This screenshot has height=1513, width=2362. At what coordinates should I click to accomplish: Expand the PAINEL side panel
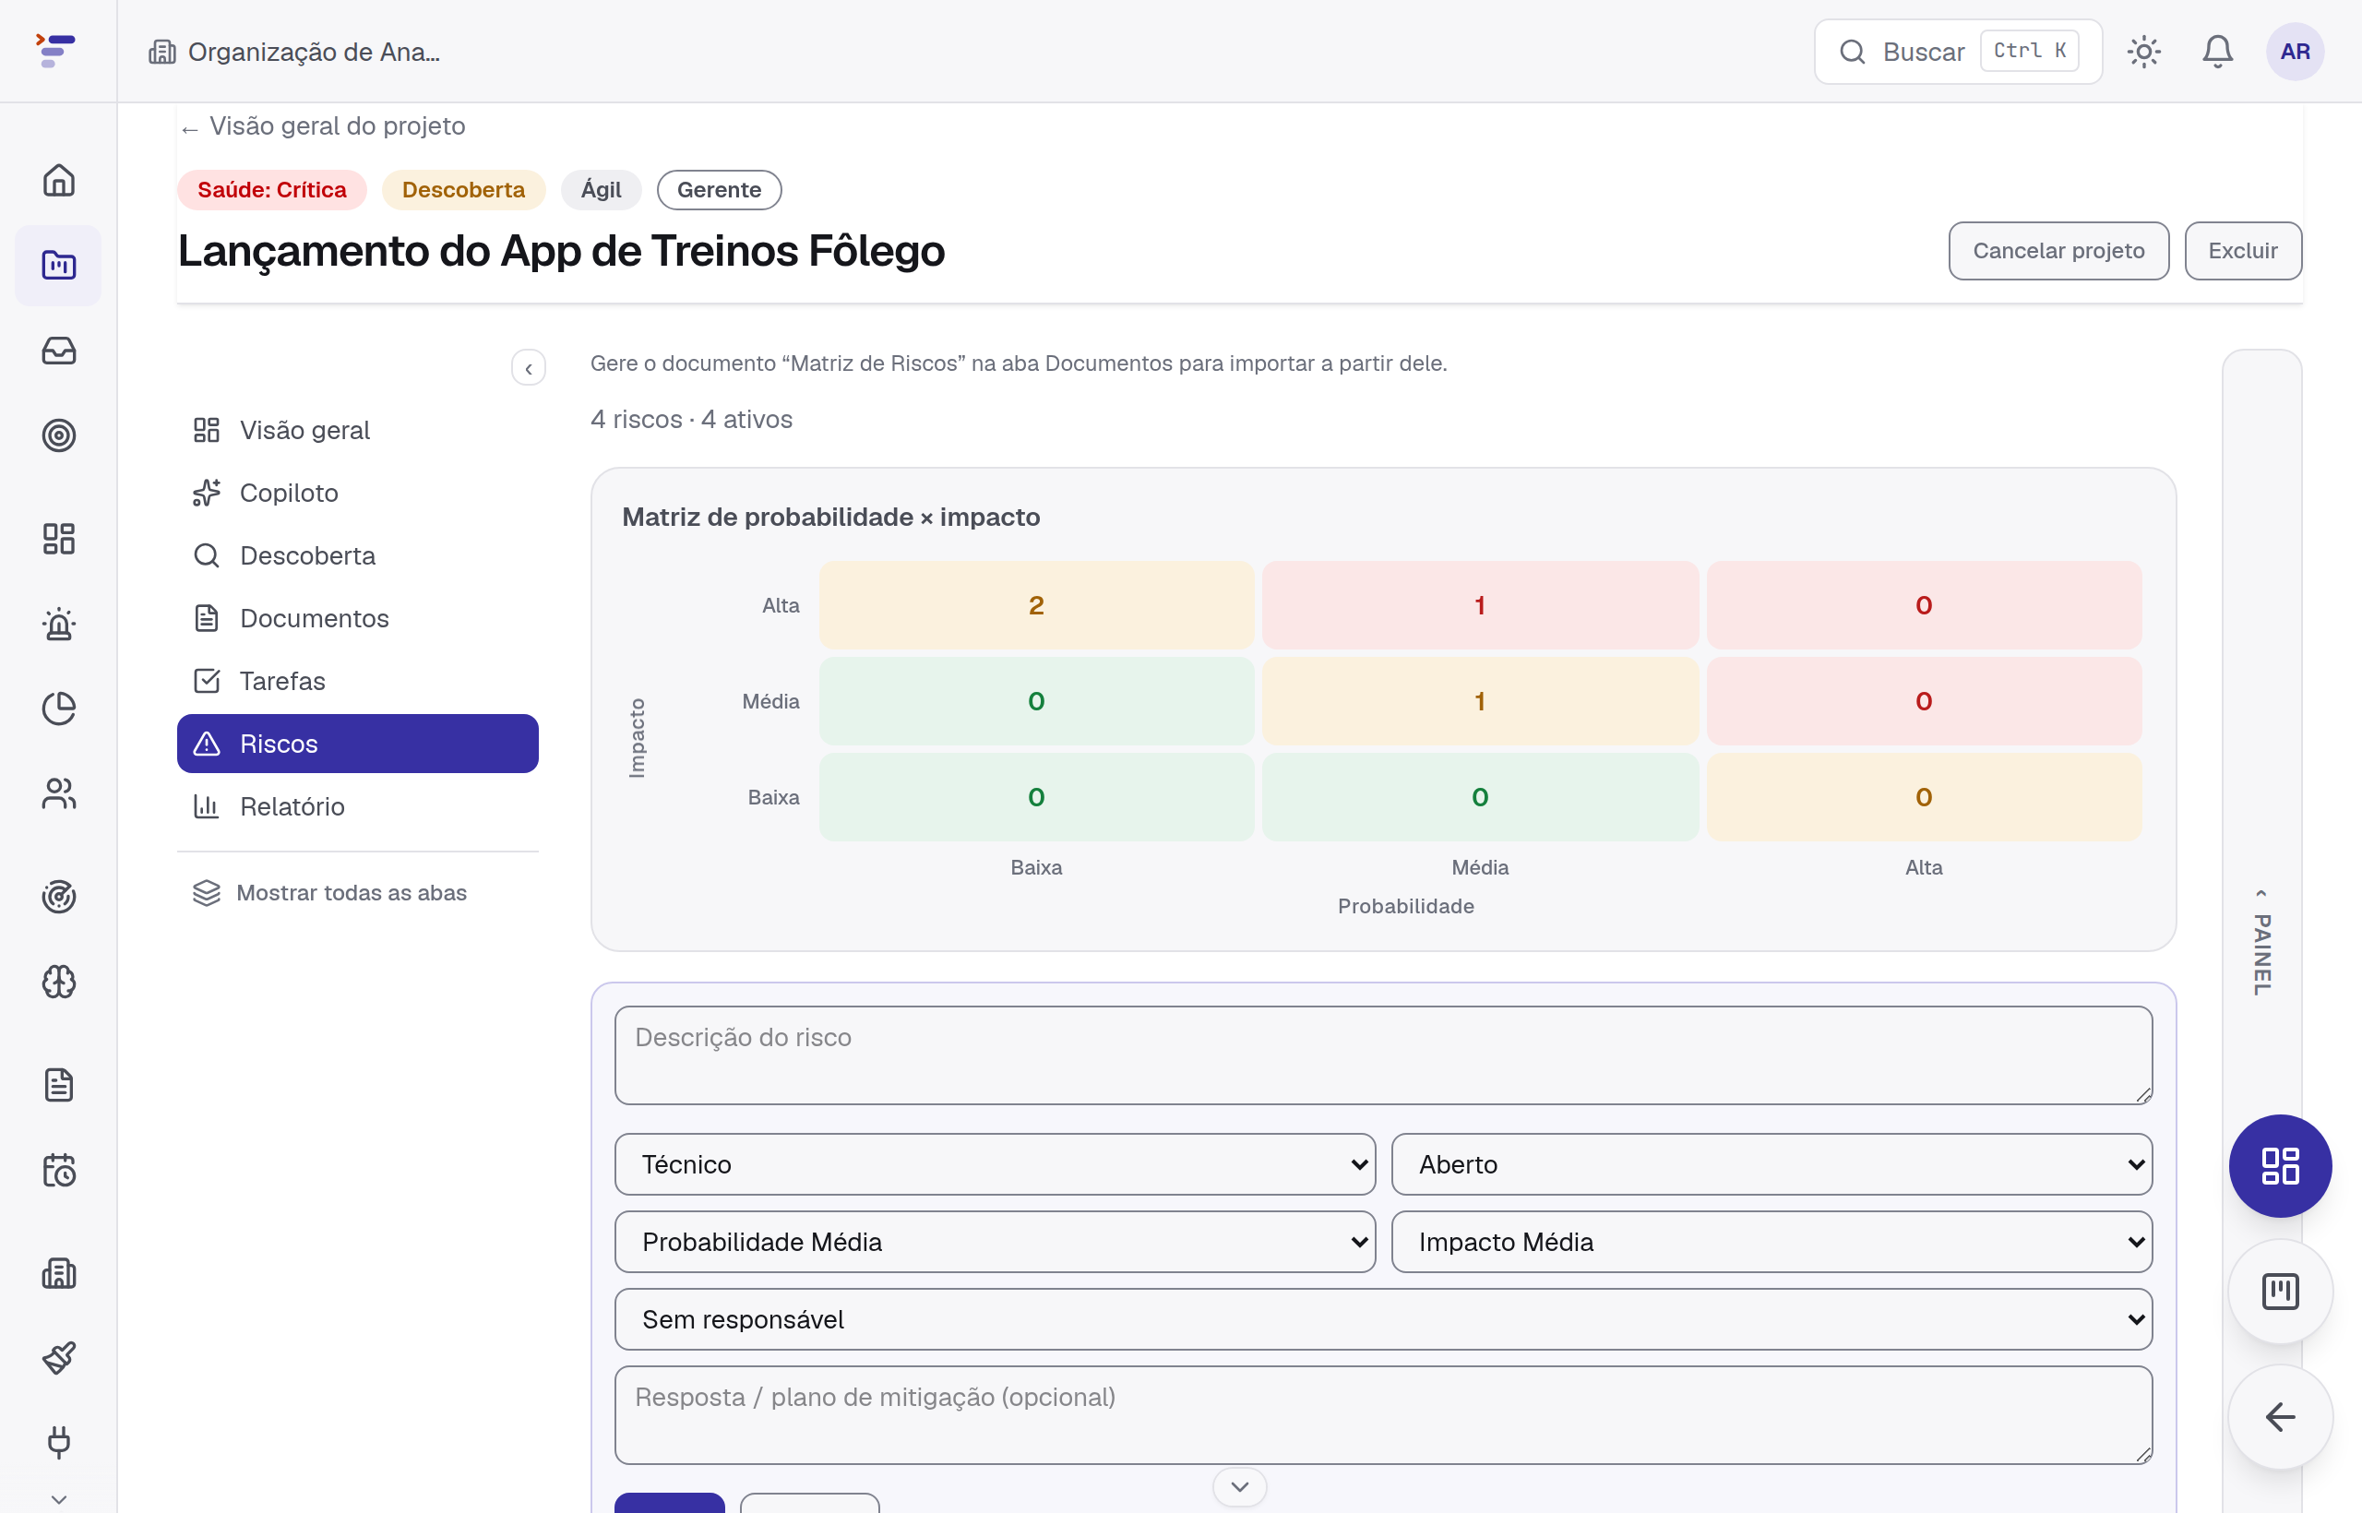2261,943
